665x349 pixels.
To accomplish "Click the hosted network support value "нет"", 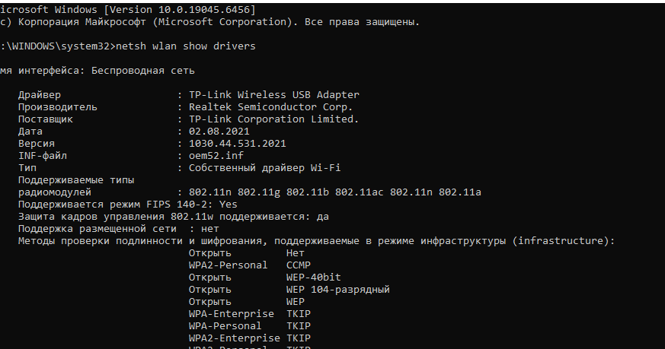I will pos(210,229).
